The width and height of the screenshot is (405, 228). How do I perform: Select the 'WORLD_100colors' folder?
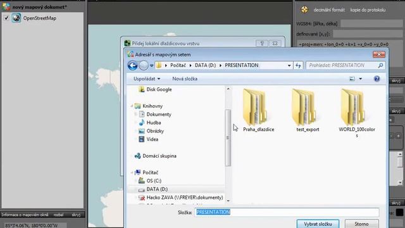pyautogui.click(x=357, y=113)
